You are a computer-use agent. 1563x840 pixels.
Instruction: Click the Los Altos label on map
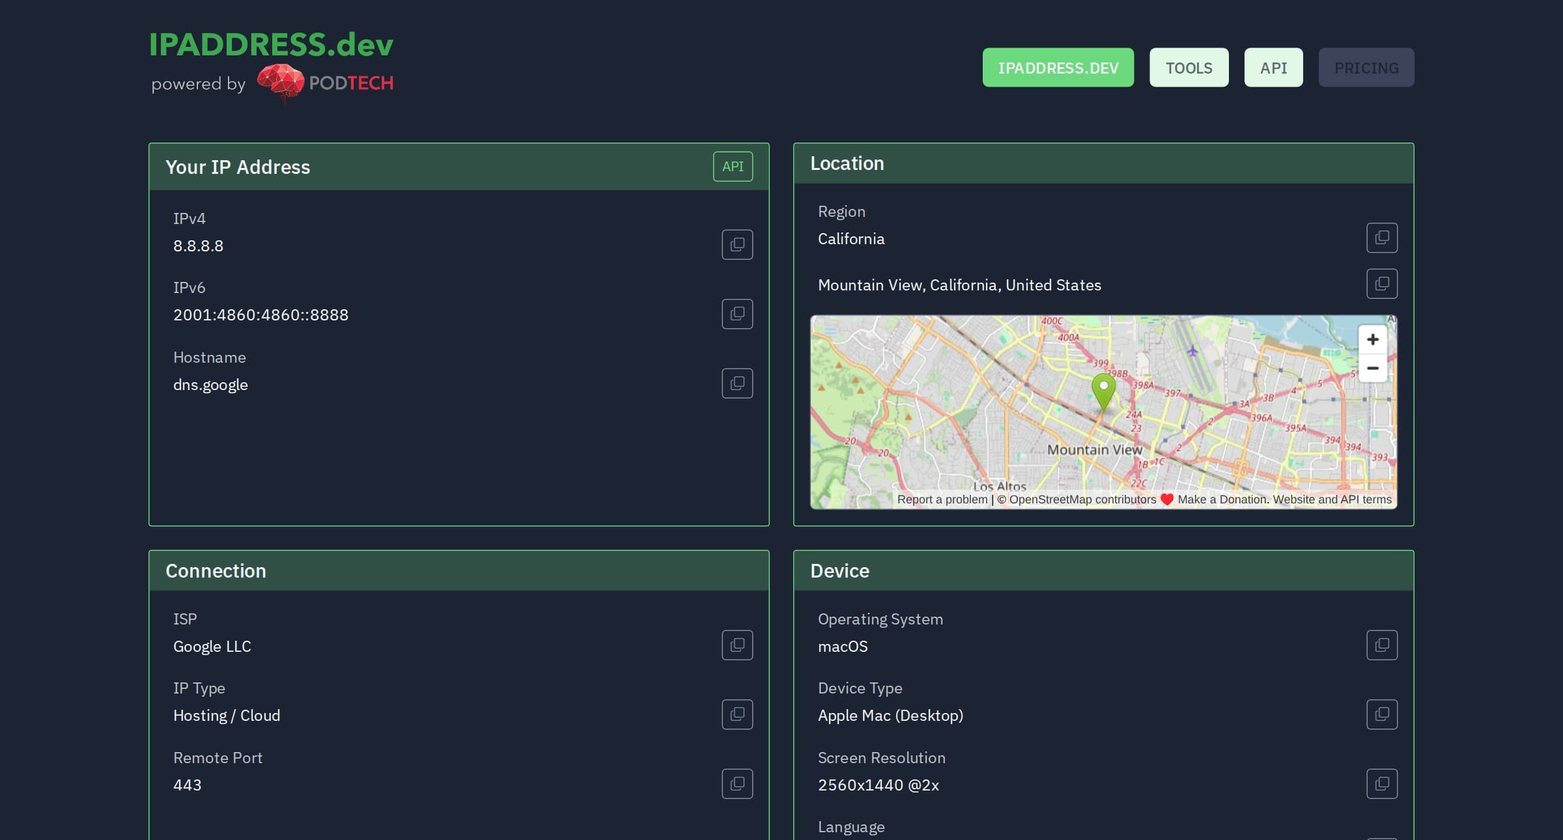click(1000, 486)
